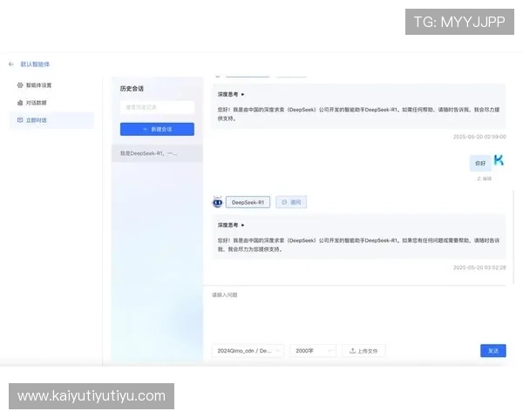Click timestamp 2025-05-20 02:59:00
Viewport: 523px width, 418px height.
pyautogui.click(x=479, y=137)
